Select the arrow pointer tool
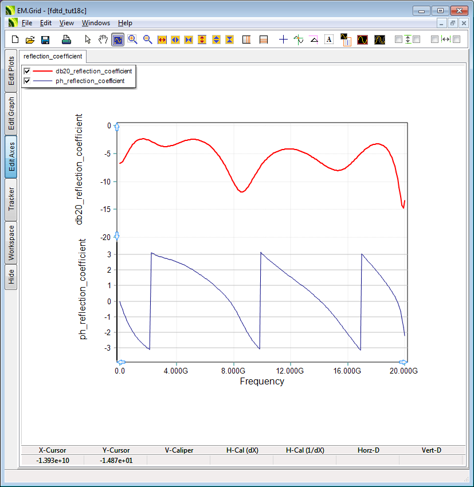 coord(88,40)
